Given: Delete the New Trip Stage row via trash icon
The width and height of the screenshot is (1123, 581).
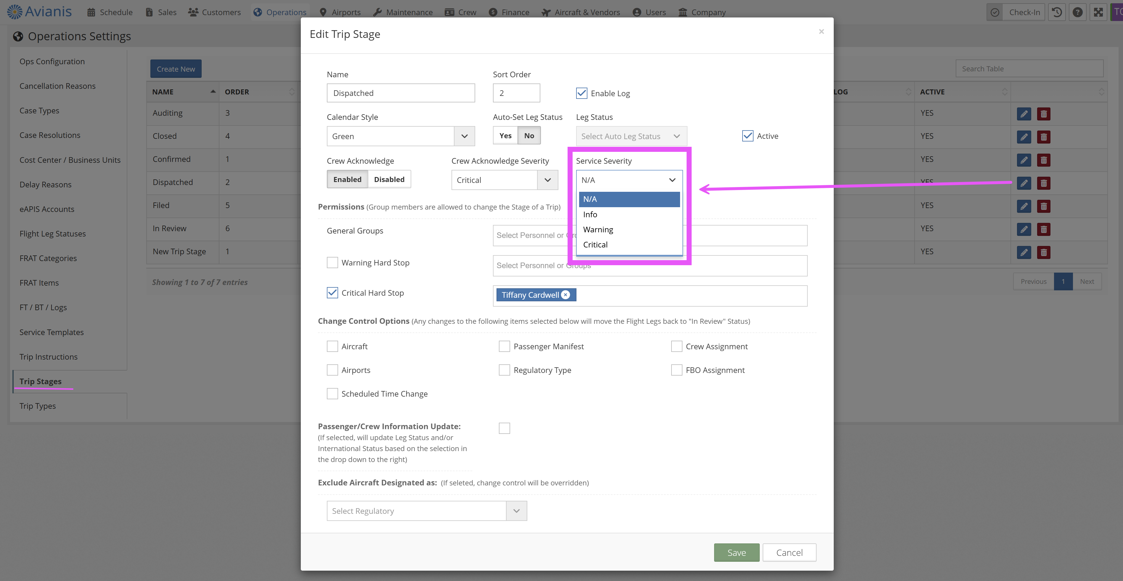Looking at the screenshot, I should (x=1044, y=252).
